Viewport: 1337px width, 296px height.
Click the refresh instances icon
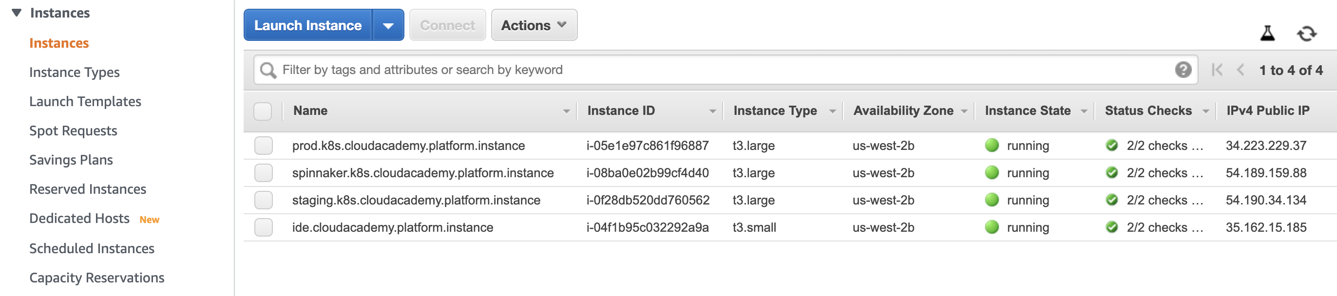(1306, 34)
